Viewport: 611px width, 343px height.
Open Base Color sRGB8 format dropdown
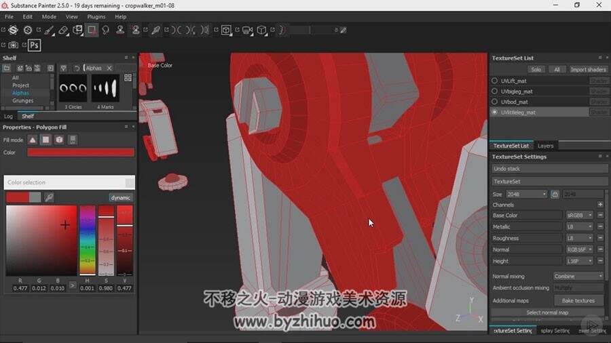click(580, 215)
